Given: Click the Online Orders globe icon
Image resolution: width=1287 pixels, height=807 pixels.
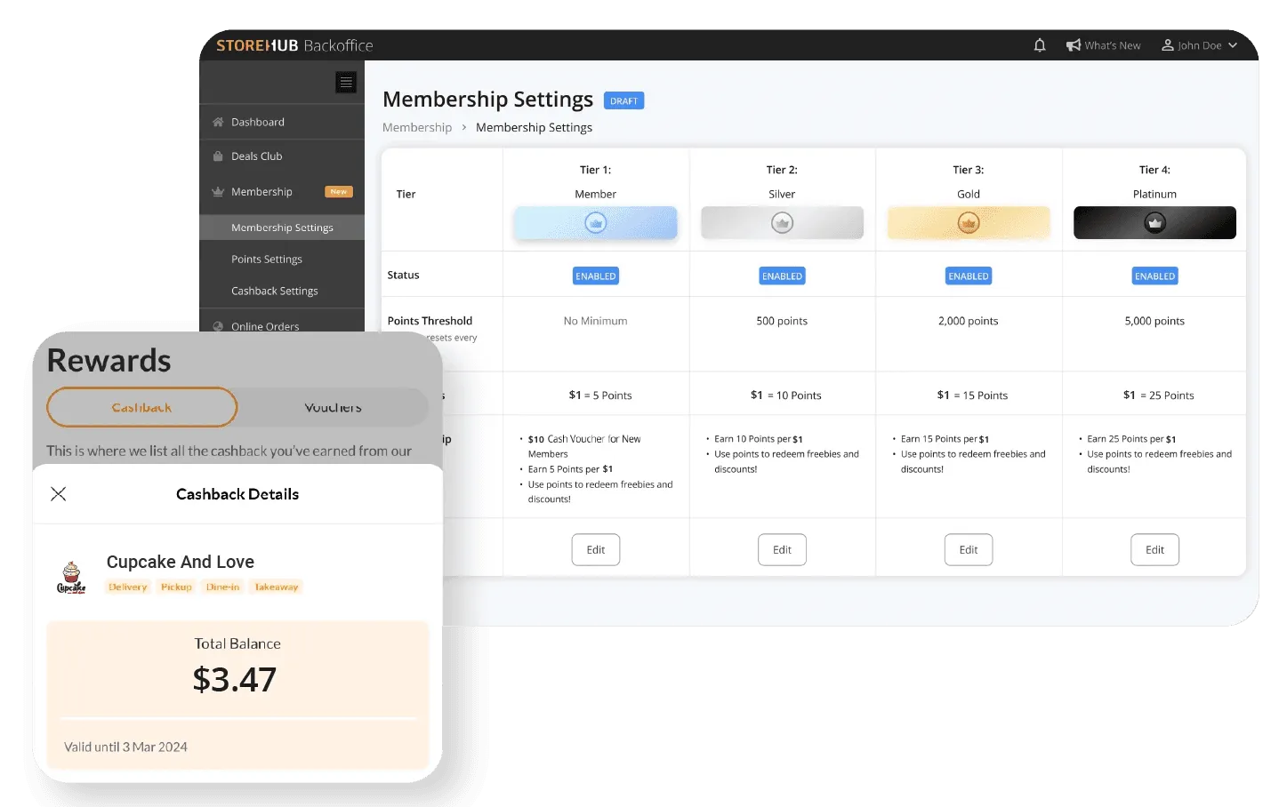Looking at the screenshot, I should coord(218,326).
